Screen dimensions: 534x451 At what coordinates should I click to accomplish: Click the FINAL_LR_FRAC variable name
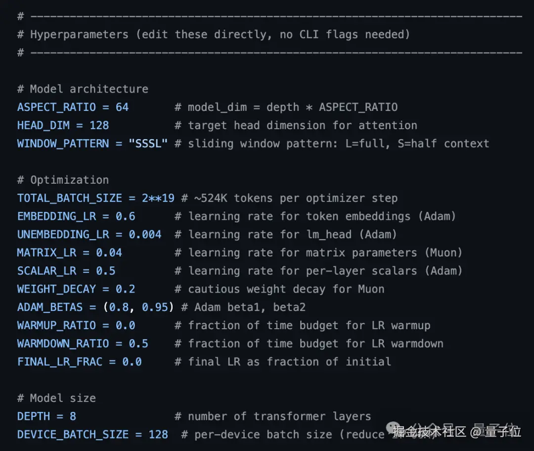point(59,362)
